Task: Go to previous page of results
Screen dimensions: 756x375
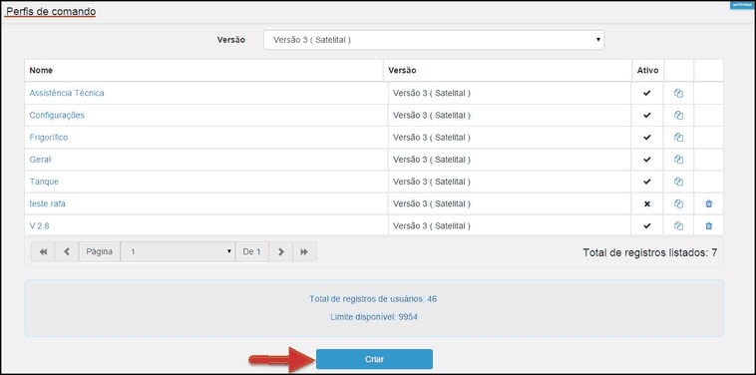Action: (67, 251)
